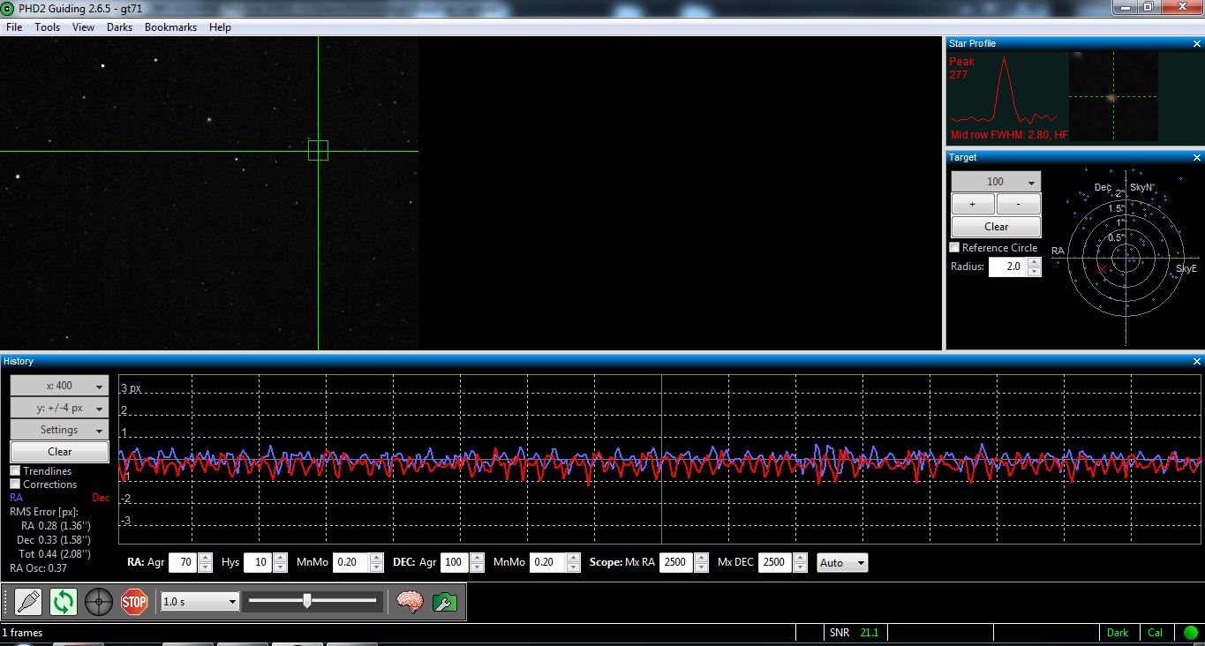Increase the Mx DEC value spinner
The image size is (1205, 646).
pos(800,558)
